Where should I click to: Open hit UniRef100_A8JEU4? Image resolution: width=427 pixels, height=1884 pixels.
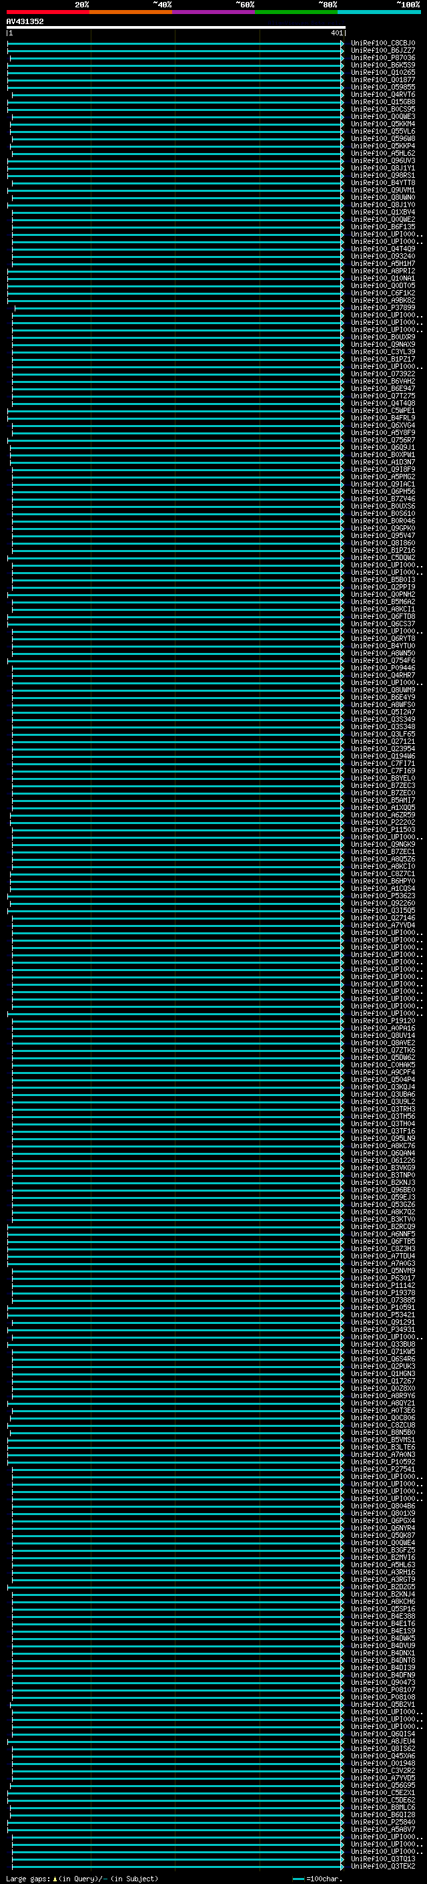coord(382,1742)
